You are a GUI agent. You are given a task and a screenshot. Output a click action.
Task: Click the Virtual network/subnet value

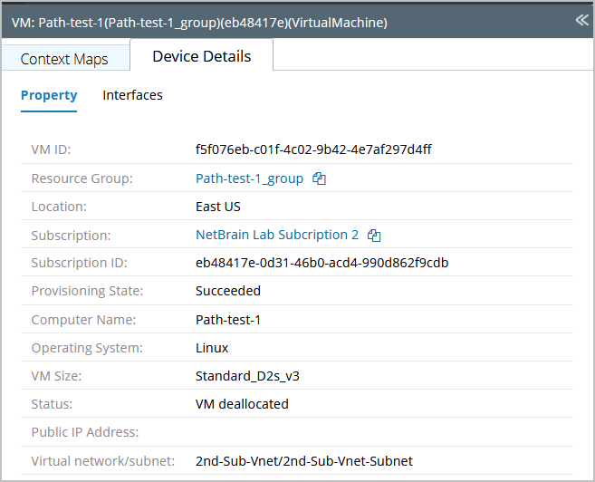(x=304, y=460)
